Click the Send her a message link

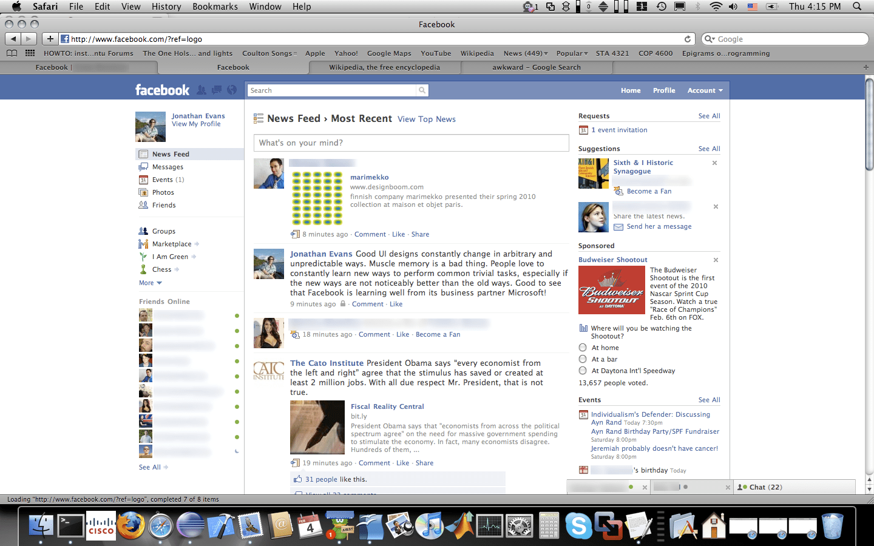pos(659,226)
